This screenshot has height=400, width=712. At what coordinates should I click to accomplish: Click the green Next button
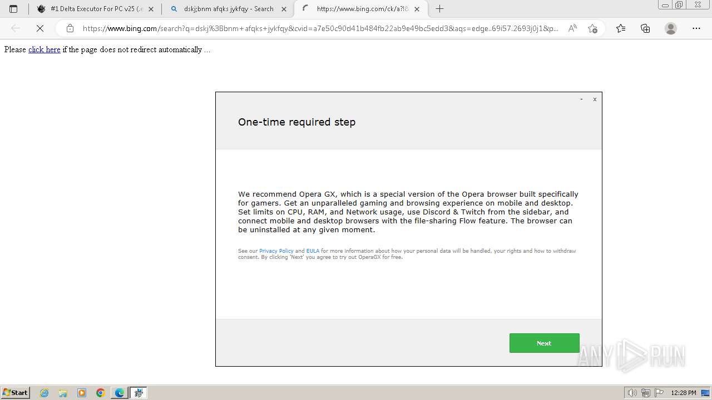[544, 343]
